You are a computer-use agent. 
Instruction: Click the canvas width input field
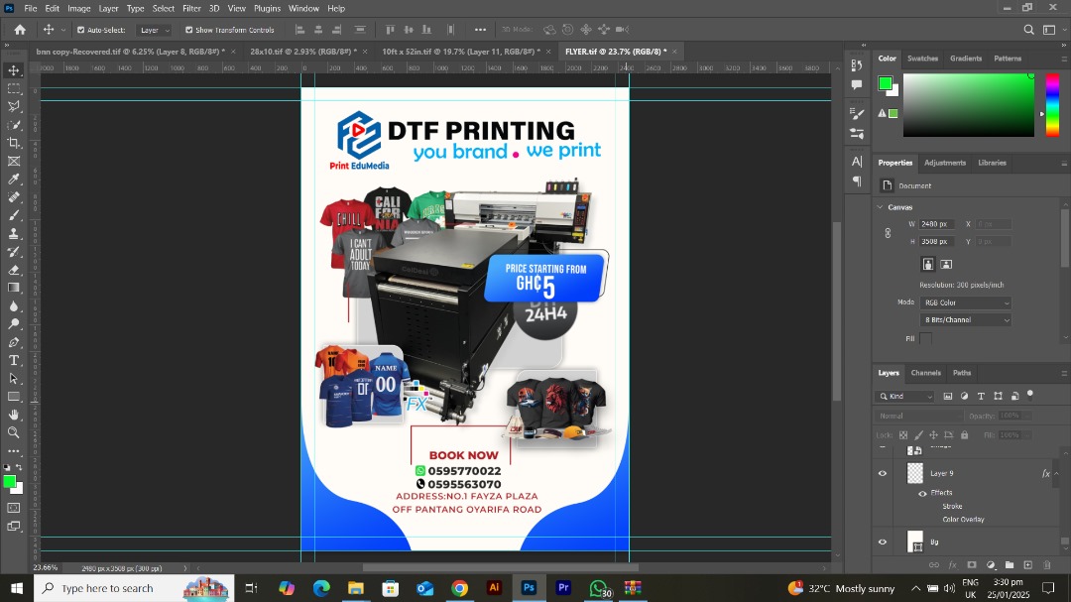(x=936, y=224)
